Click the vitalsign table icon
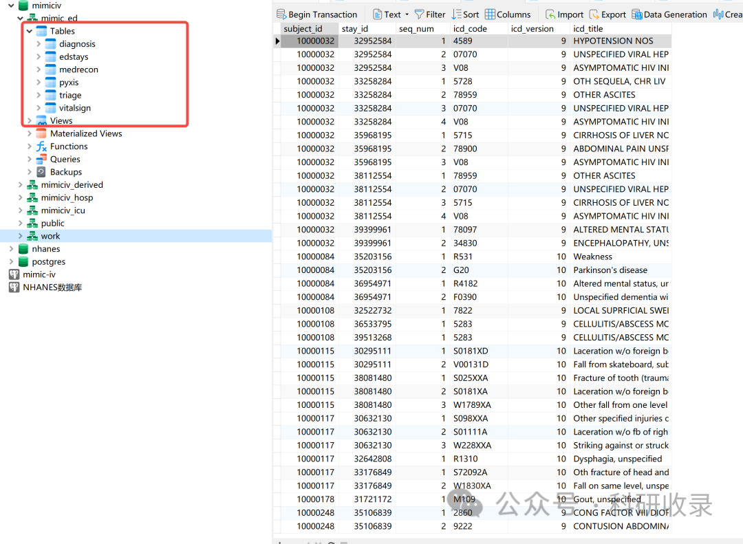The height and width of the screenshot is (544, 743). point(50,107)
